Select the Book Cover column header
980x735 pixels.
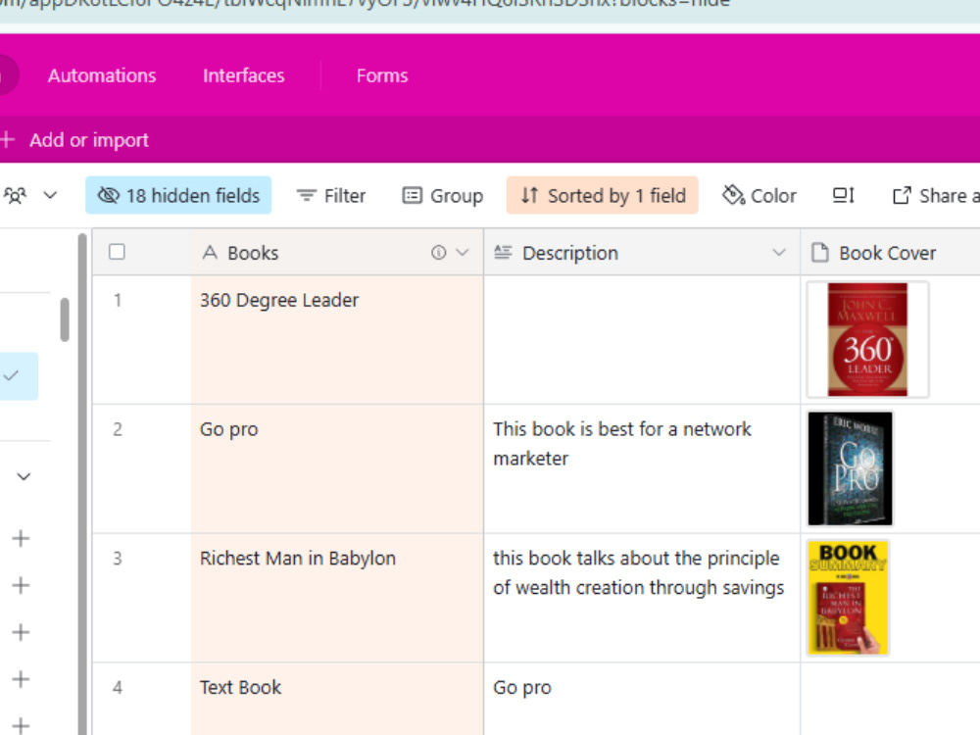[x=890, y=253]
